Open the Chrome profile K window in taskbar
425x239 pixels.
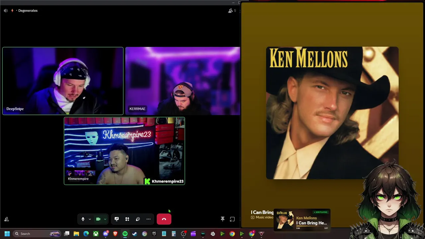pyautogui.click(x=252, y=234)
